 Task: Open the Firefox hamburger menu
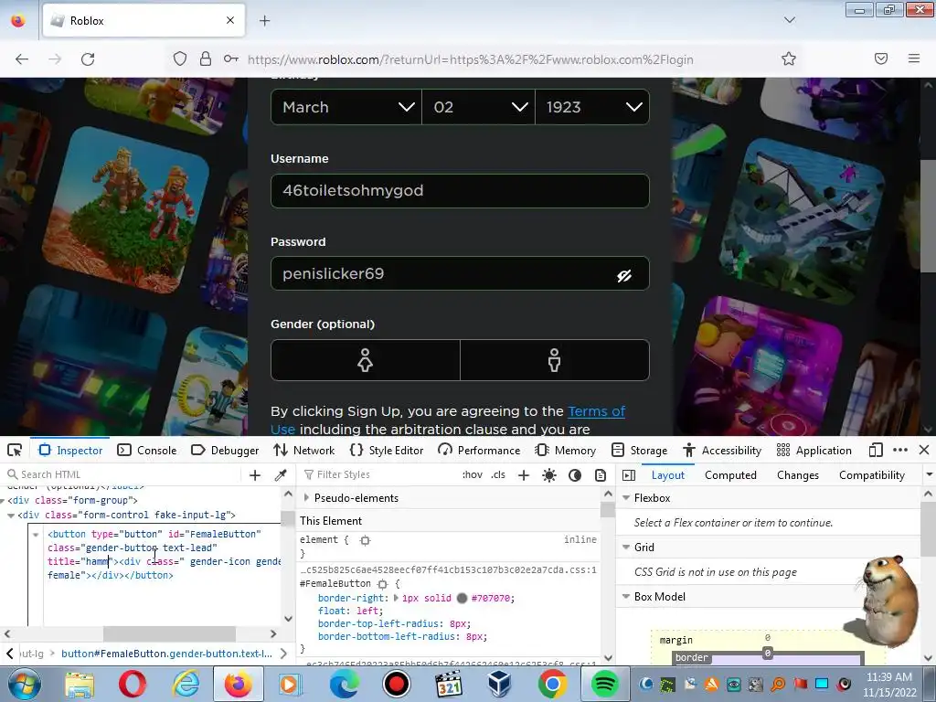(914, 58)
